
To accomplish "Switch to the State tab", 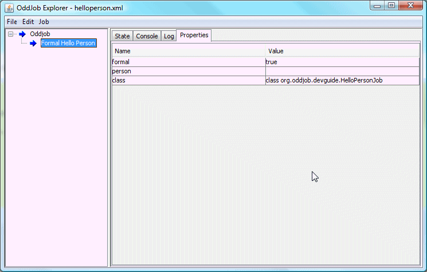I will [122, 36].
